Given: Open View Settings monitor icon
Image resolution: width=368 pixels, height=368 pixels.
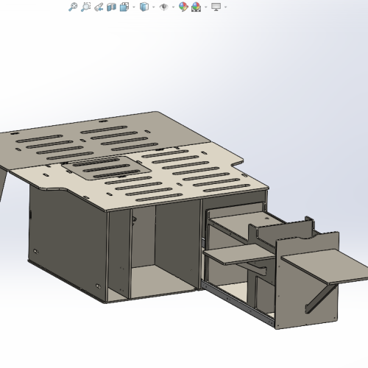Looking at the screenshot, I should coord(216,7).
